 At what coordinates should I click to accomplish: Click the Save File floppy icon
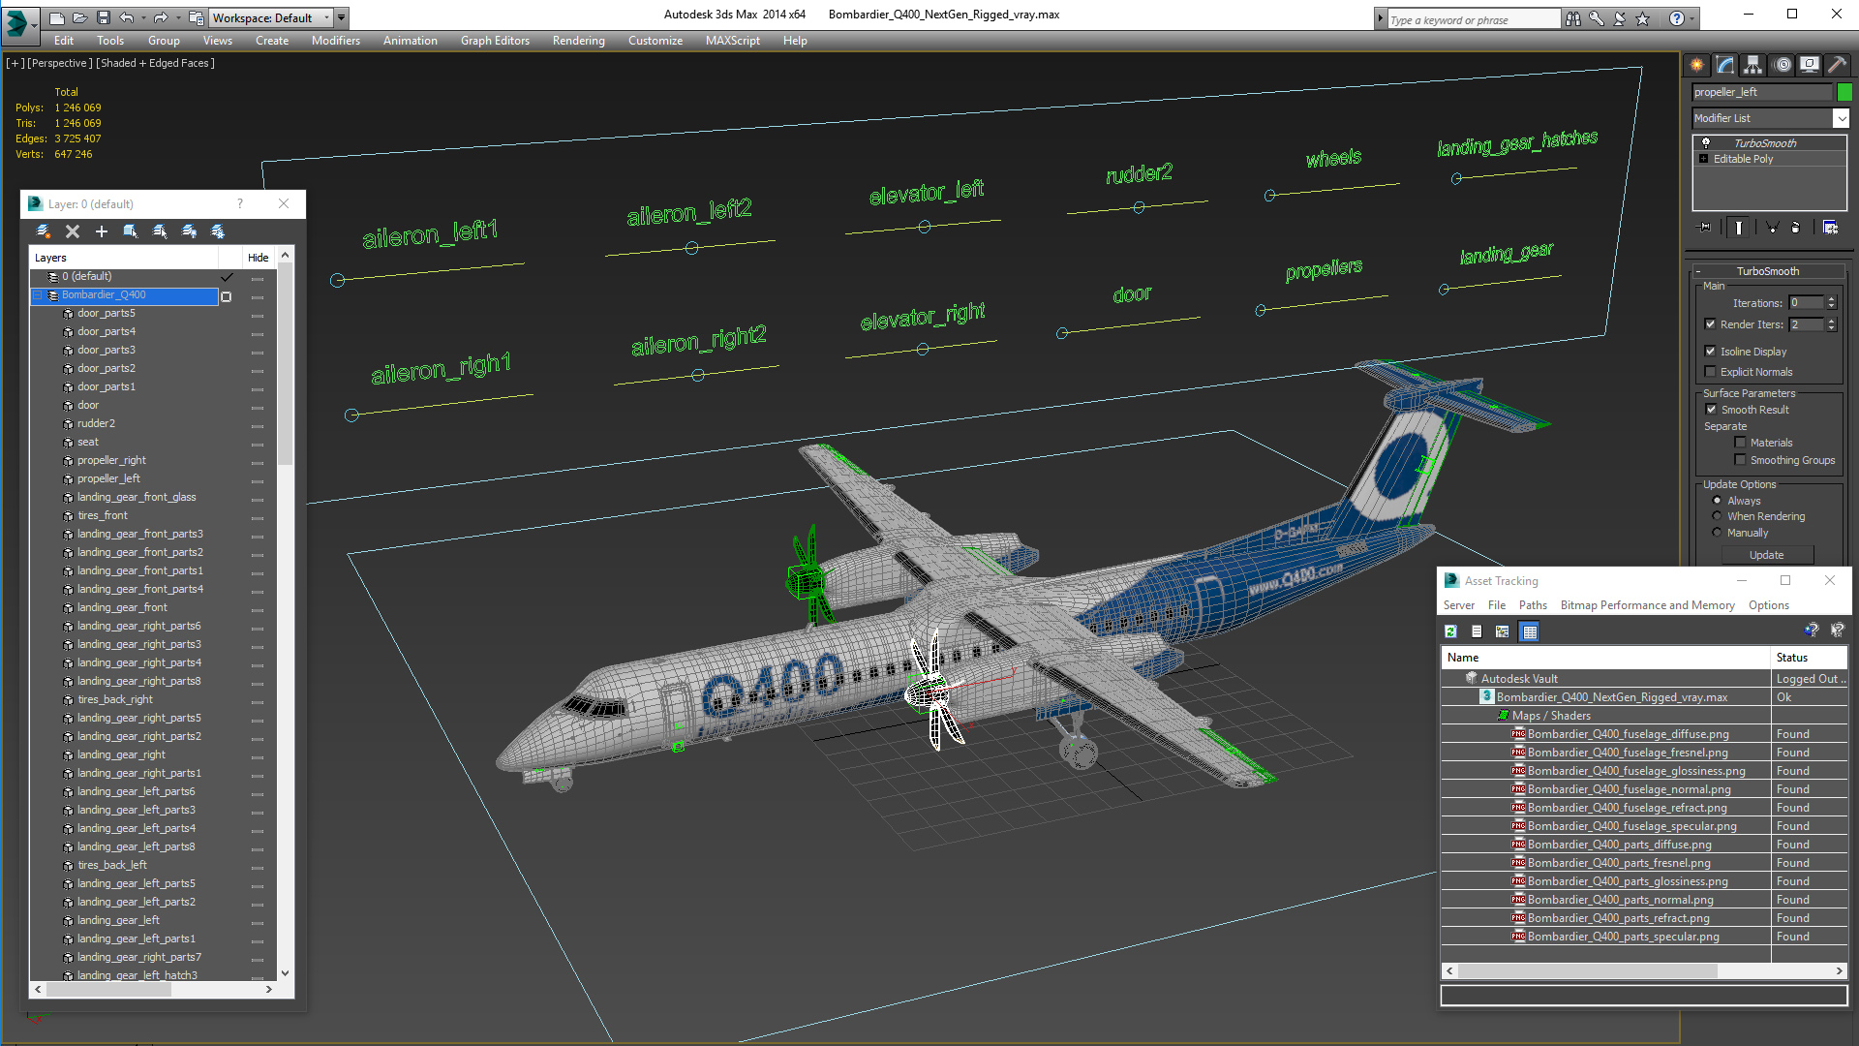(x=103, y=17)
